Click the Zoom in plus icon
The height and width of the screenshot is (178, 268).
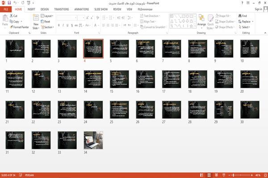coord(252,175)
